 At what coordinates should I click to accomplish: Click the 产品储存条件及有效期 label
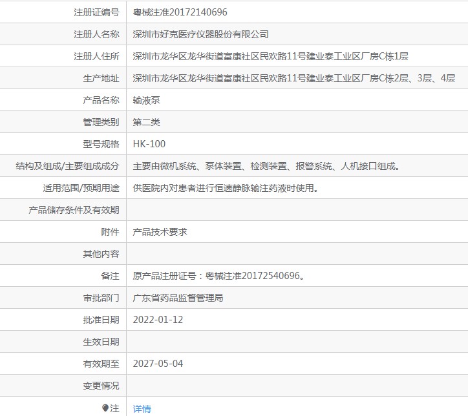[74, 210]
